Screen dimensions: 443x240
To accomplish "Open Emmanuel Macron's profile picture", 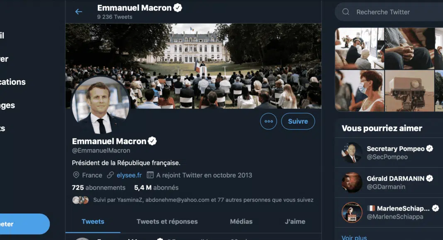I will pos(101,105).
